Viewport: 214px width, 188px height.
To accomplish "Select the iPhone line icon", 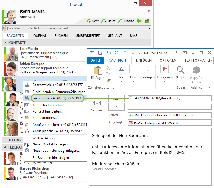I will coord(120,21).
